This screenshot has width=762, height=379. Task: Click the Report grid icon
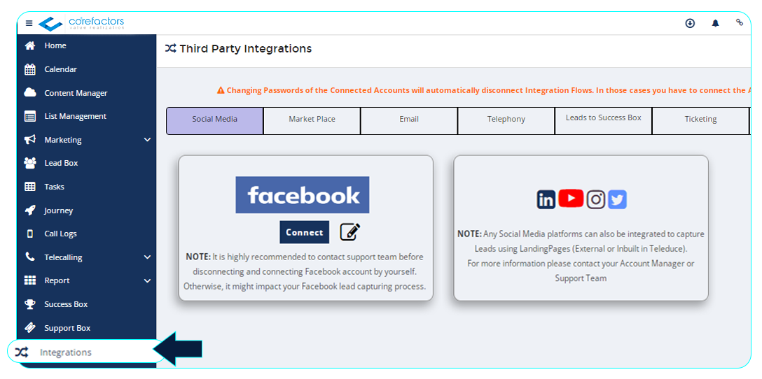(x=30, y=280)
